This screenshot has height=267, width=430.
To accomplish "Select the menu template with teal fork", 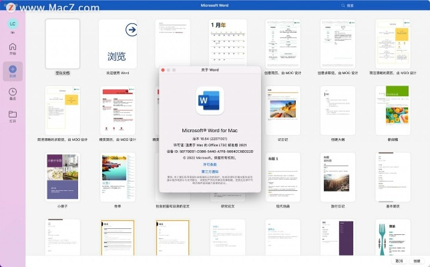I will [x=393, y=238].
